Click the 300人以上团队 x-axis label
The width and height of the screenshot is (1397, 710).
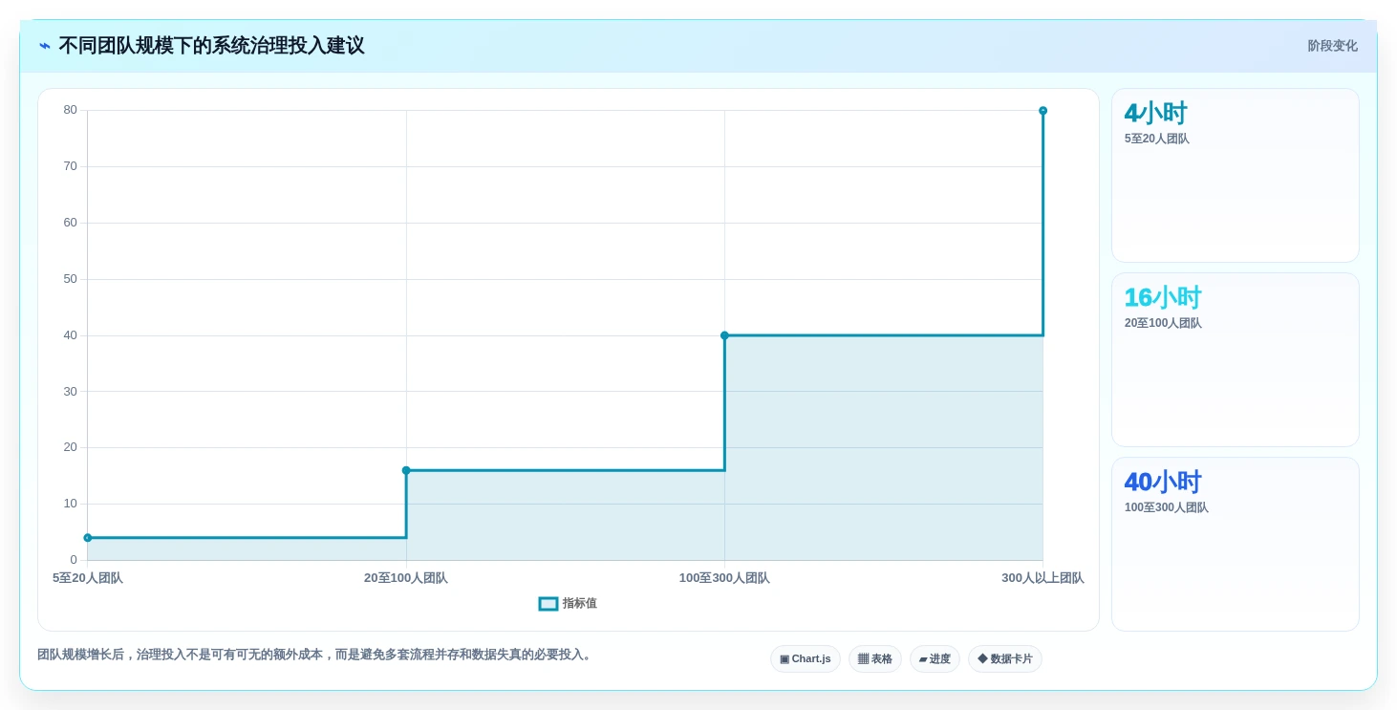pos(1042,578)
